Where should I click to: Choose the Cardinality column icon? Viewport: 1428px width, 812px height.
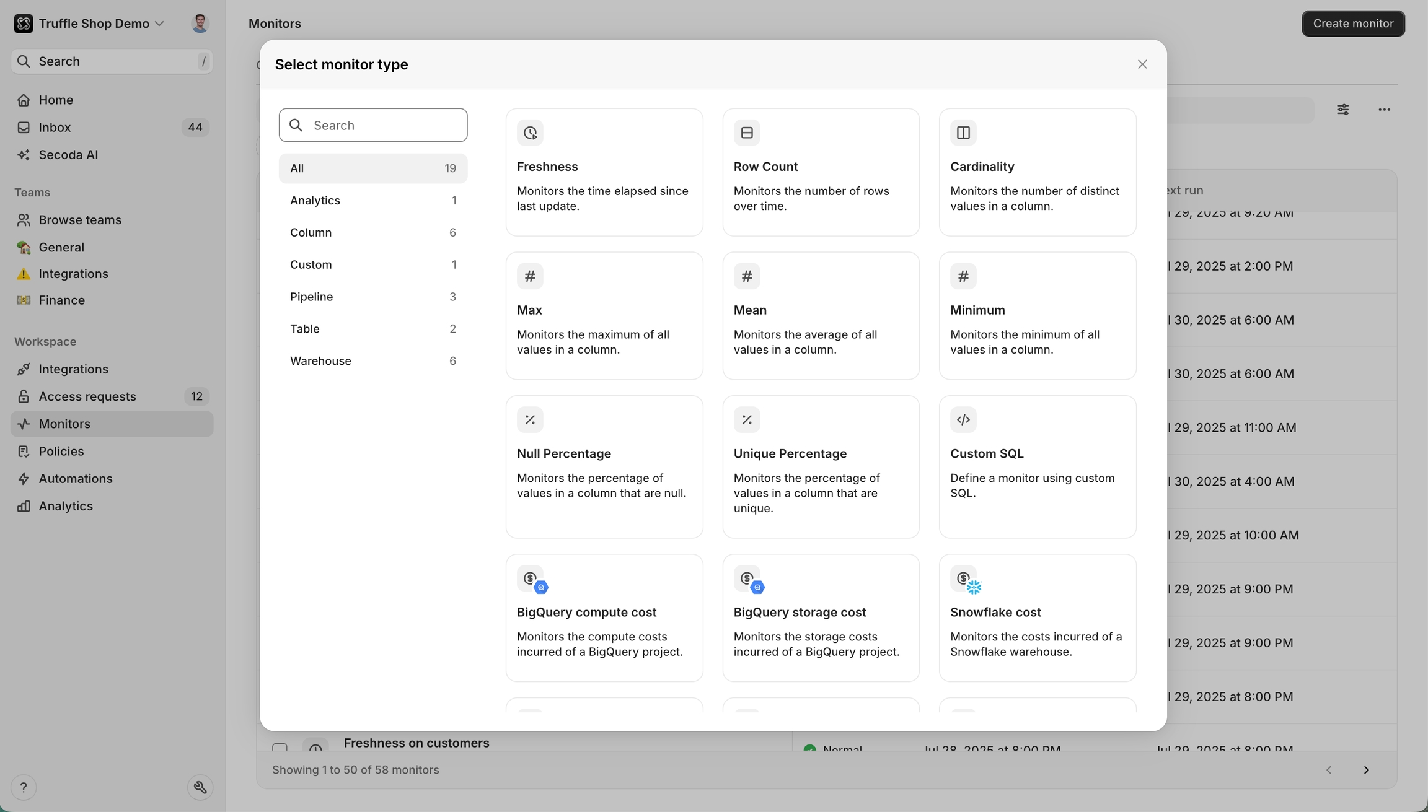963,133
